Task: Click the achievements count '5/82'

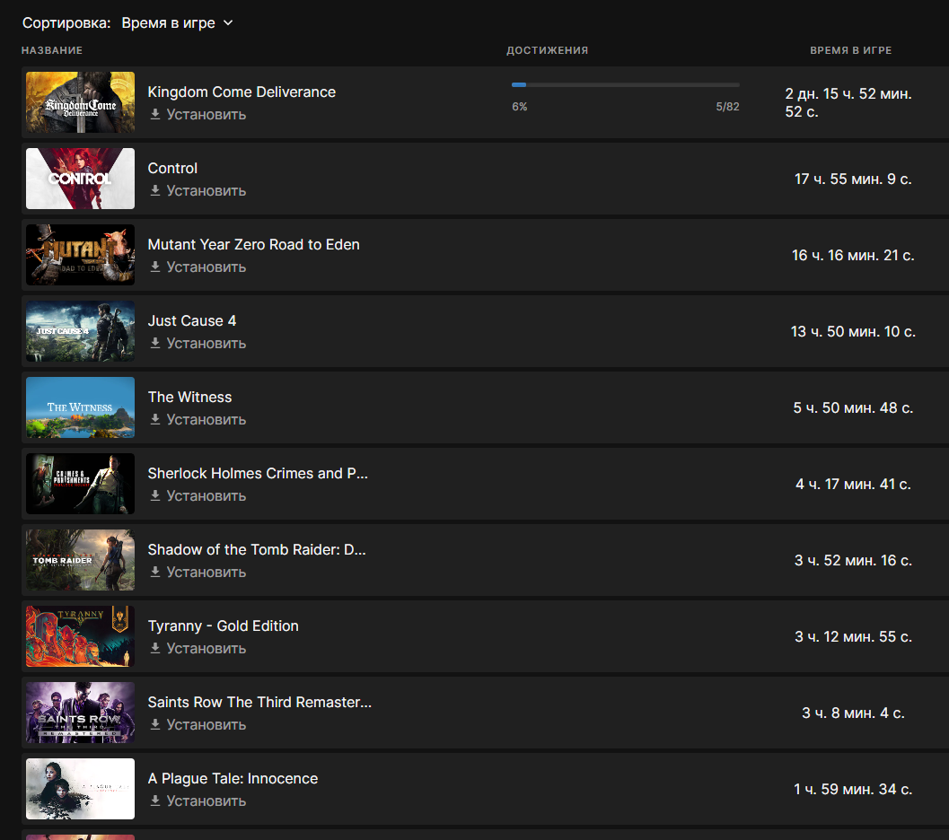Action: (x=727, y=107)
